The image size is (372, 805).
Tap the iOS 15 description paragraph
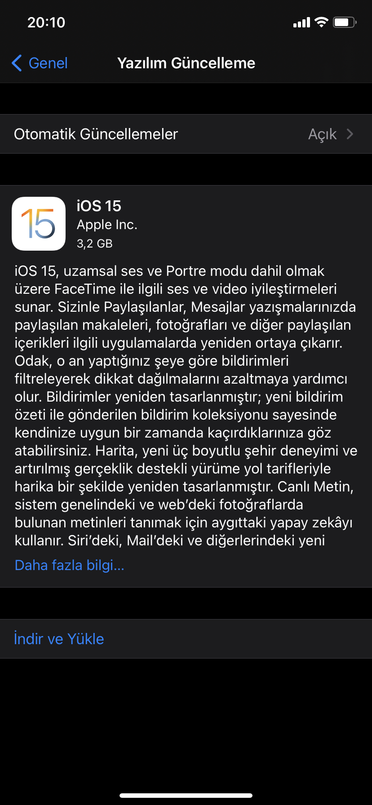point(186,406)
